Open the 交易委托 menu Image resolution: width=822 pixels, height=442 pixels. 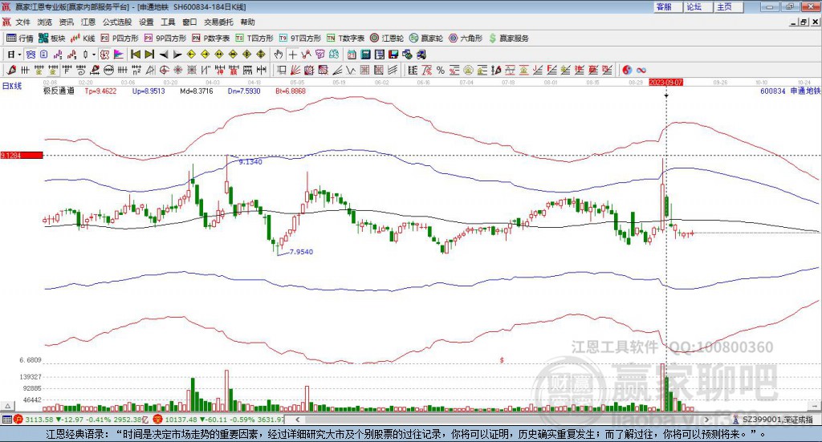(x=218, y=22)
